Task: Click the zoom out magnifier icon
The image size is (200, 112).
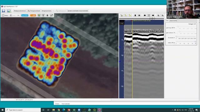Action: (162, 15)
